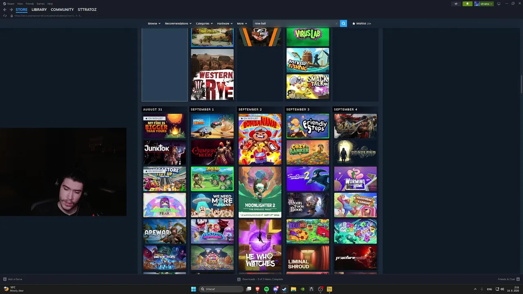This screenshot has width=523, height=294.
Task: Open the Downloads status icon
Action: pyautogui.click(x=239, y=279)
